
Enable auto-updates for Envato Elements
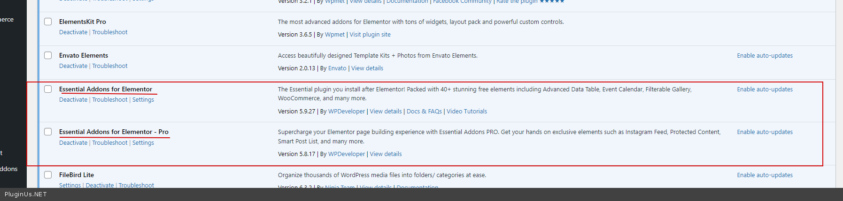point(765,56)
